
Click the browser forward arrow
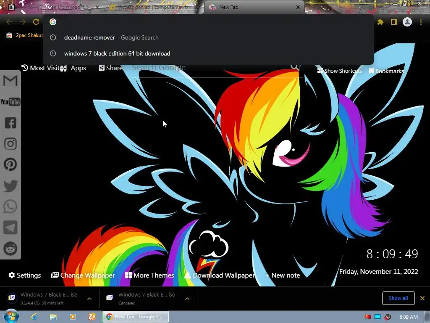tap(23, 22)
